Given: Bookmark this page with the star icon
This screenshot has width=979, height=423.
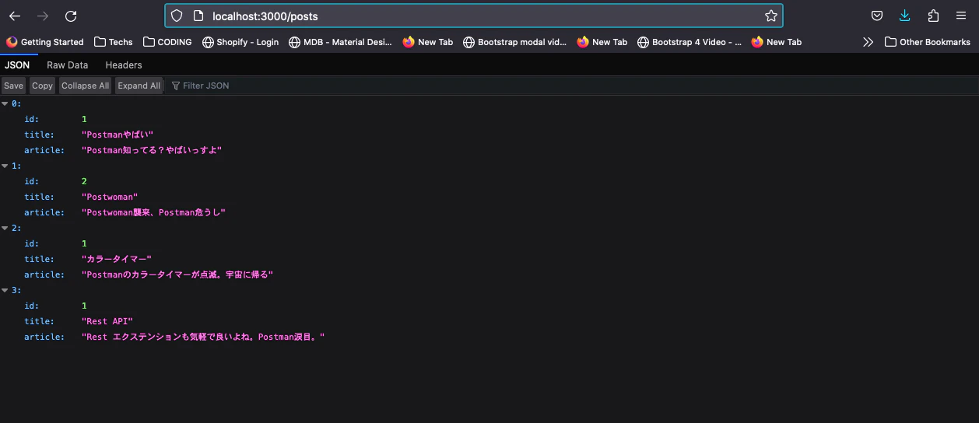Looking at the screenshot, I should (770, 16).
